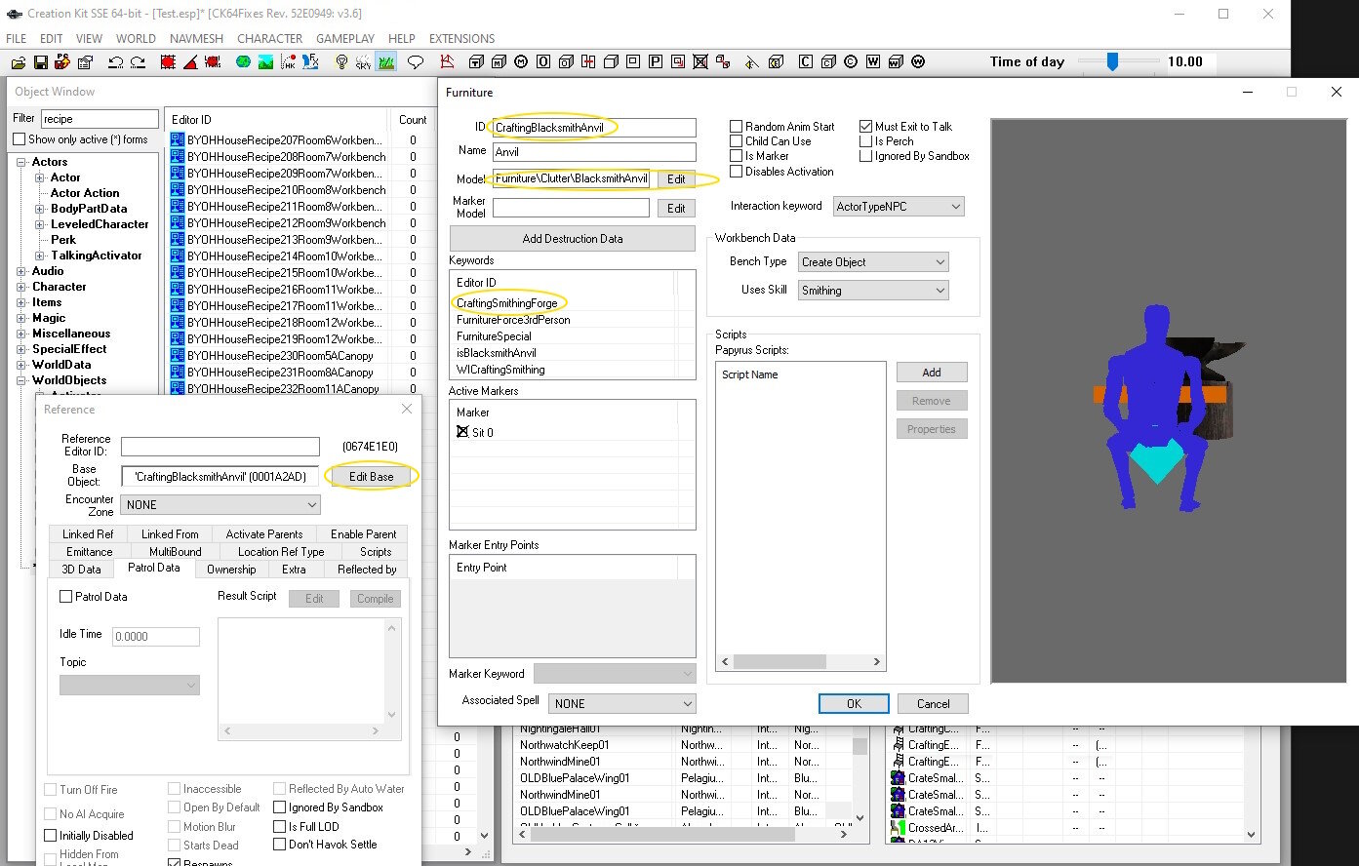Switch to the Ownership tab
1359x866 pixels.
(x=231, y=570)
